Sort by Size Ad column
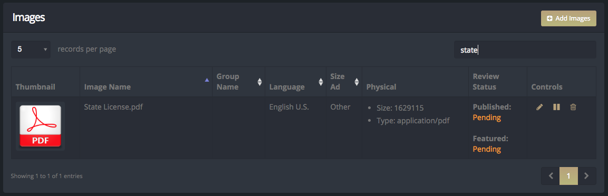Image resolution: width=608 pixels, height=196 pixels. [344, 82]
